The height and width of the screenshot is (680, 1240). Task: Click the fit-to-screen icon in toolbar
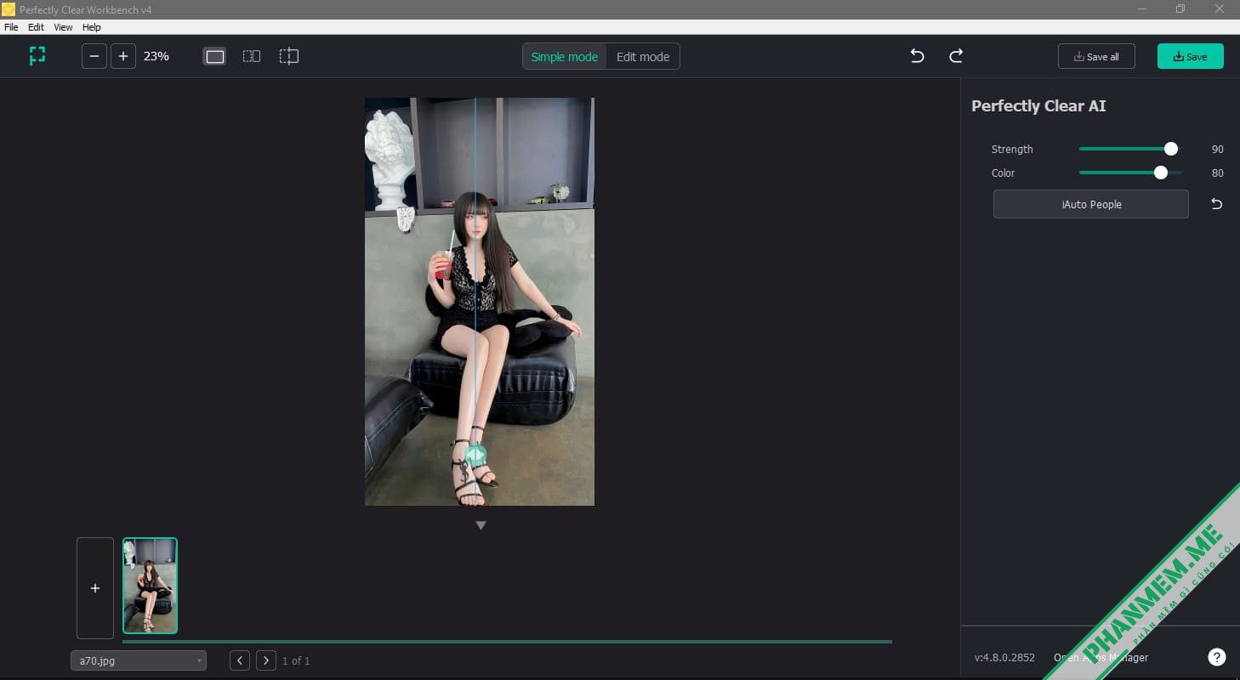click(37, 56)
